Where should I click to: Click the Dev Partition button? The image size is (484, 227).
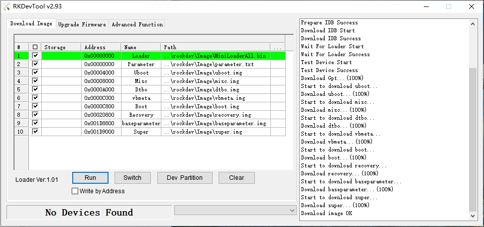pyautogui.click(x=185, y=178)
